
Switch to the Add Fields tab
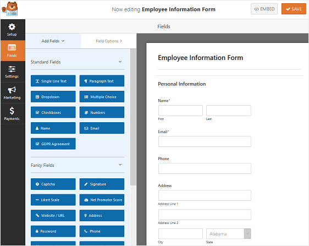pos(53,41)
